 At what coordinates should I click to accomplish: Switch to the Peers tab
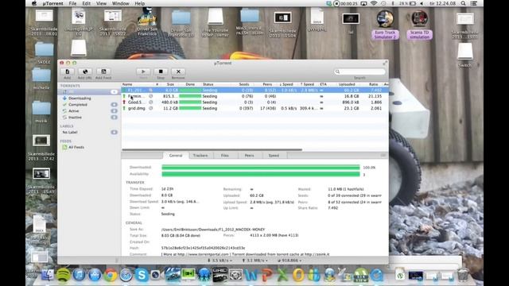(x=249, y=156)
